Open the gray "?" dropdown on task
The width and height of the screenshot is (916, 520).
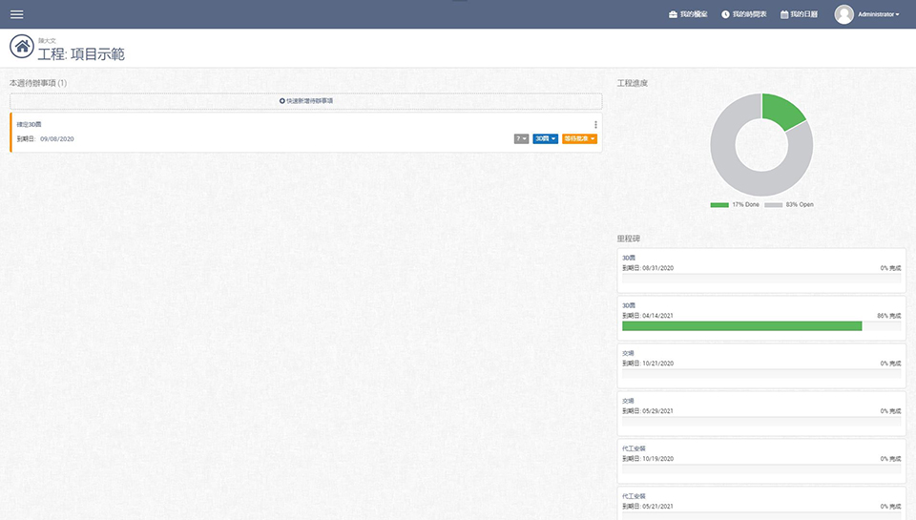[521, 139]
